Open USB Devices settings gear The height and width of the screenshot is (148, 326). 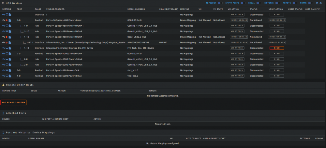tap(320, 3)
